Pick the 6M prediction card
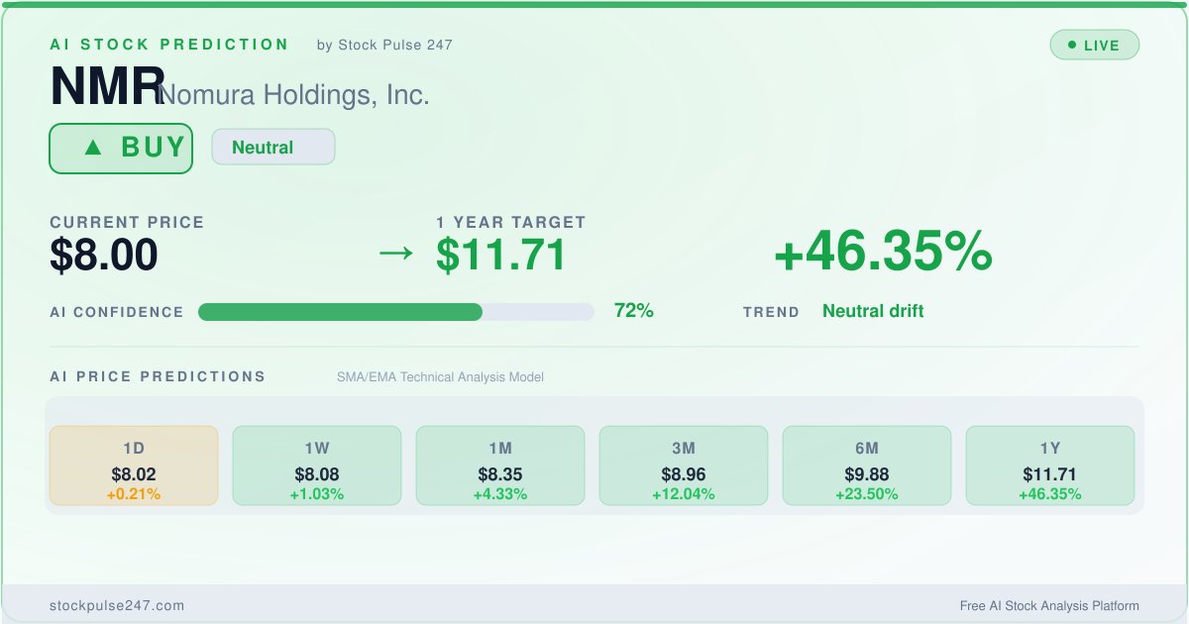 click(867, 466)
